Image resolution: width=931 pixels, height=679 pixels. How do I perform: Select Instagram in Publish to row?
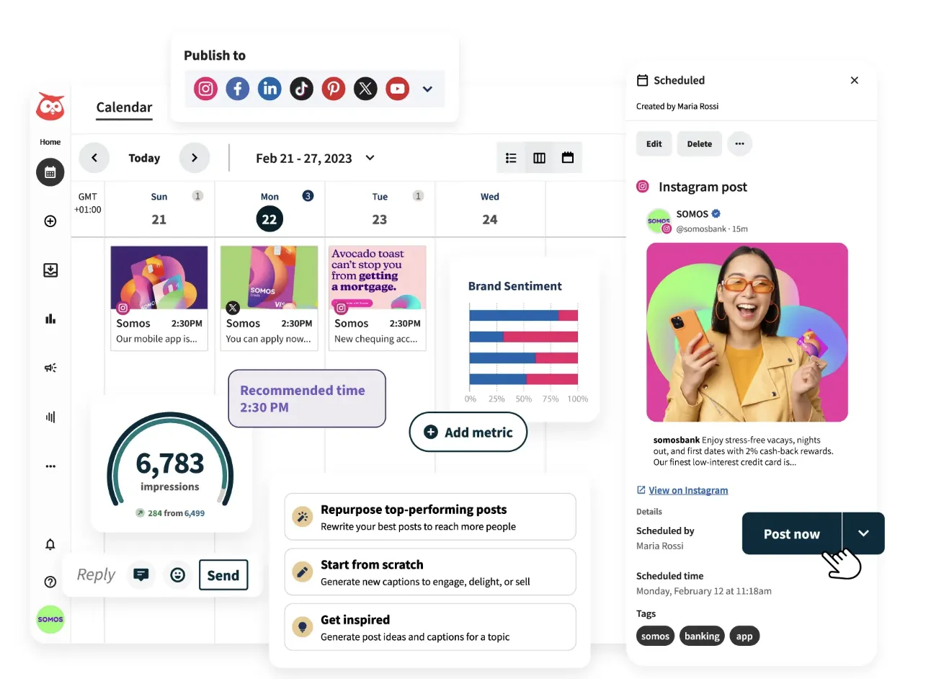(205, 89)
